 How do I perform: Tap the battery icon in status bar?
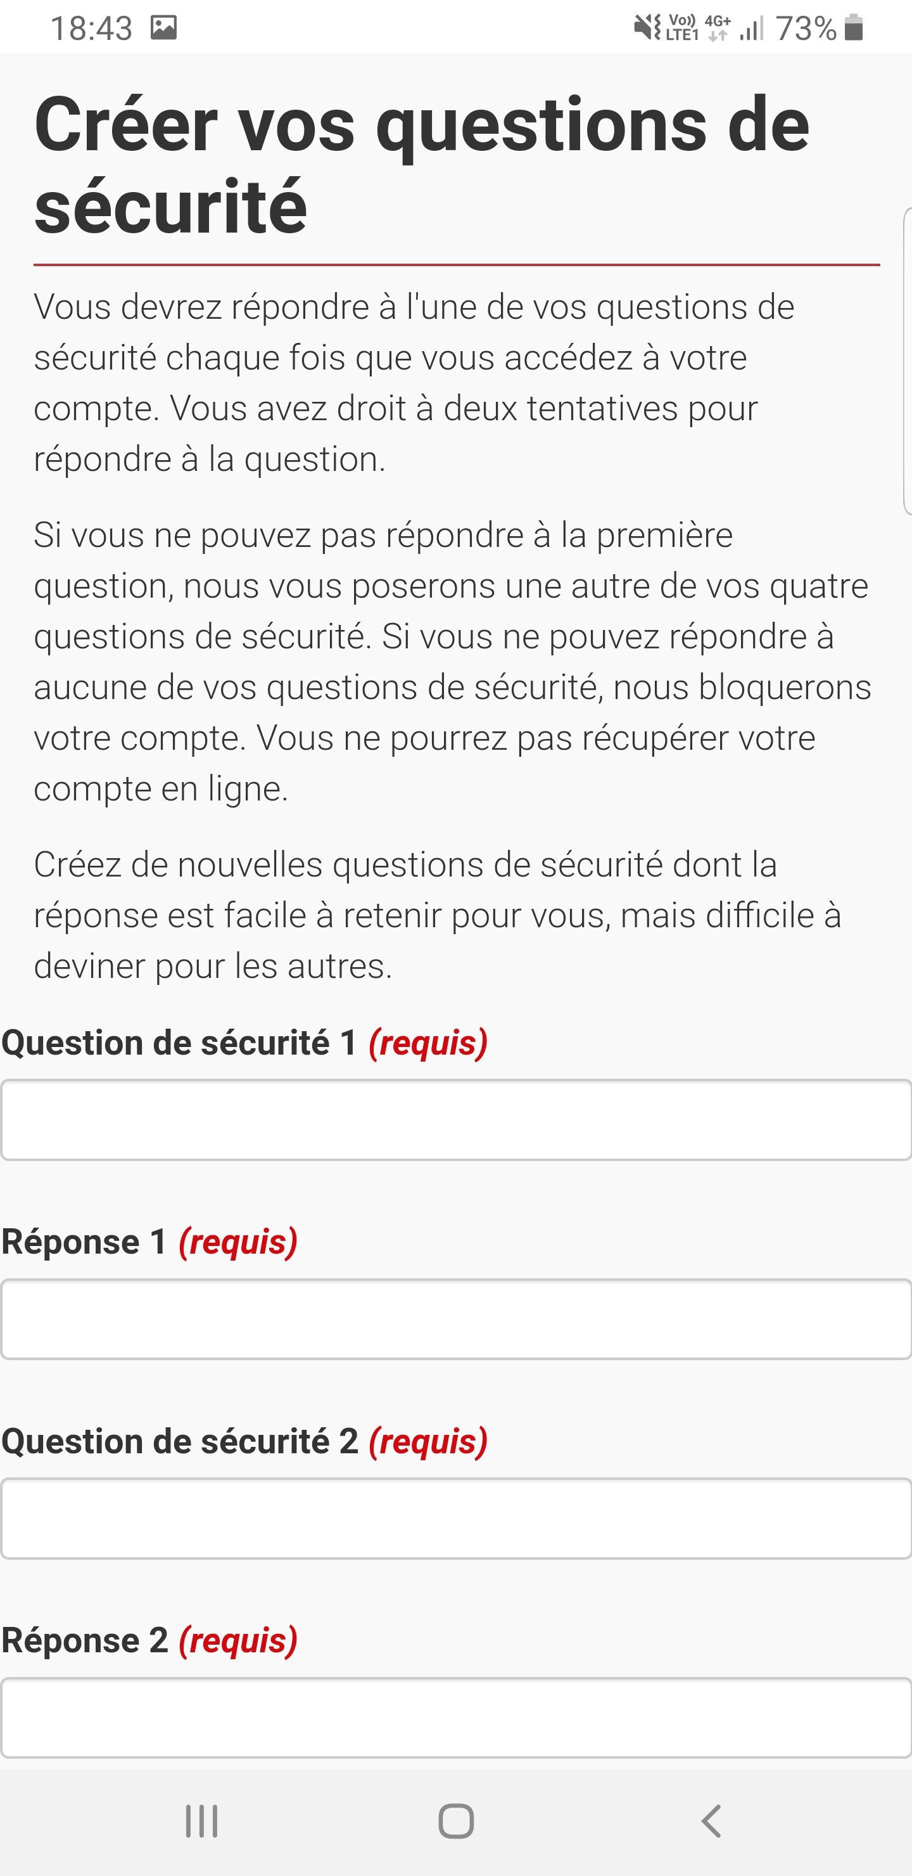tap(854, 28)
